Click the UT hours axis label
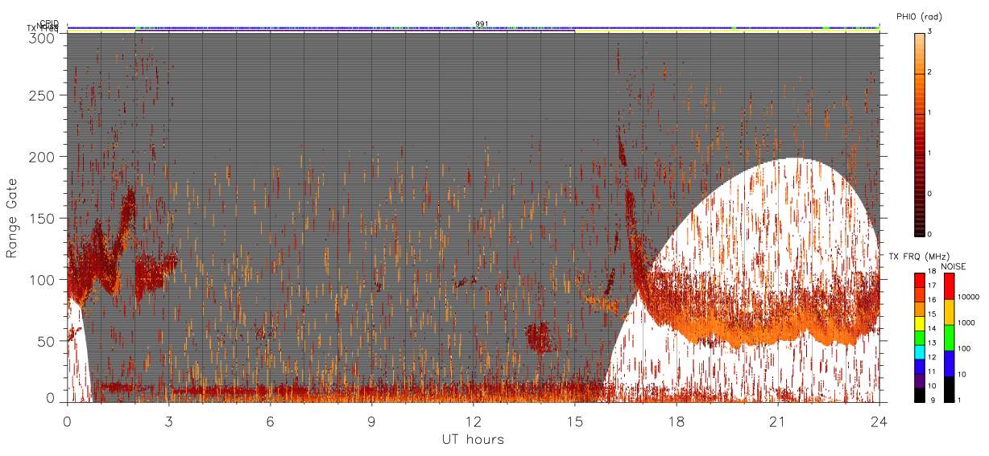This screenshot has width=989, height=456. (x=473, y=439)
